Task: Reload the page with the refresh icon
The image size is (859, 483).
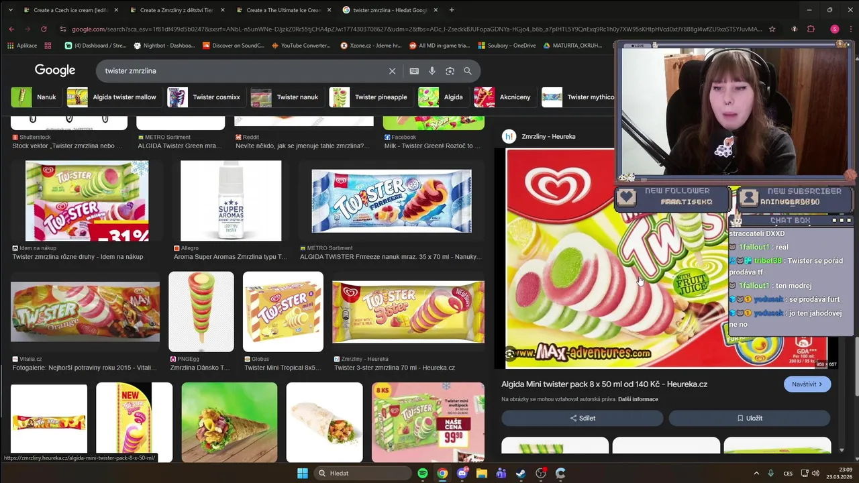Action: [x=44, y=29]
